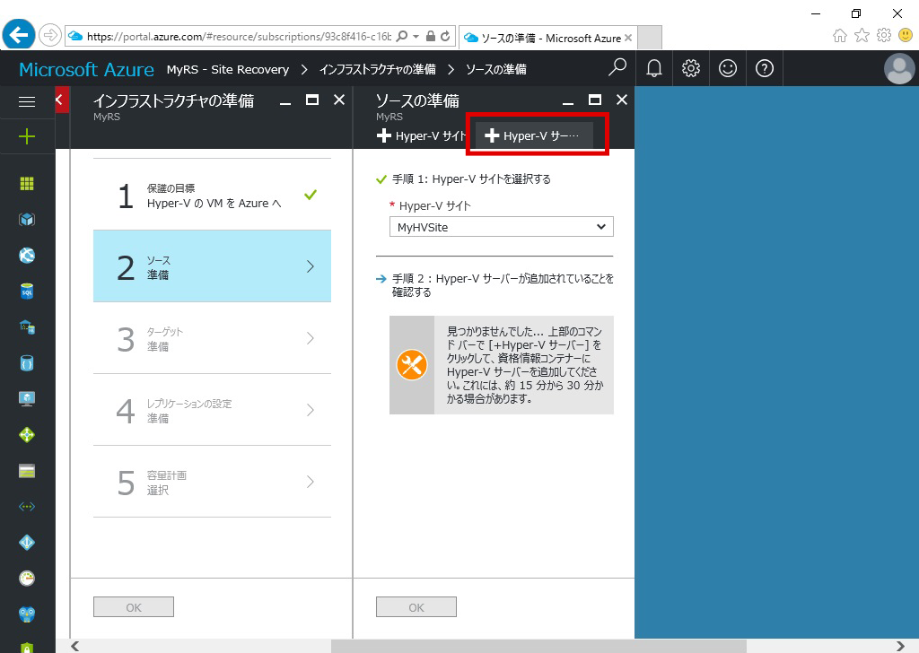Open the Monitor gauge sidebar icon
The height and width of the screenshot is (653, 919).
[x=27, y=578]
